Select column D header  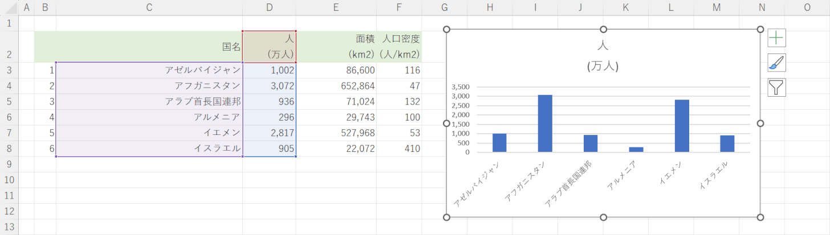tap(269, 7)
